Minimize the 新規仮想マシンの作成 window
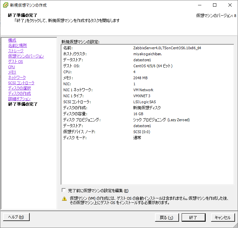 click(200, 5)
